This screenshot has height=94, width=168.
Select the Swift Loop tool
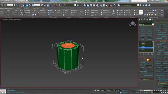tap(41, 10)
